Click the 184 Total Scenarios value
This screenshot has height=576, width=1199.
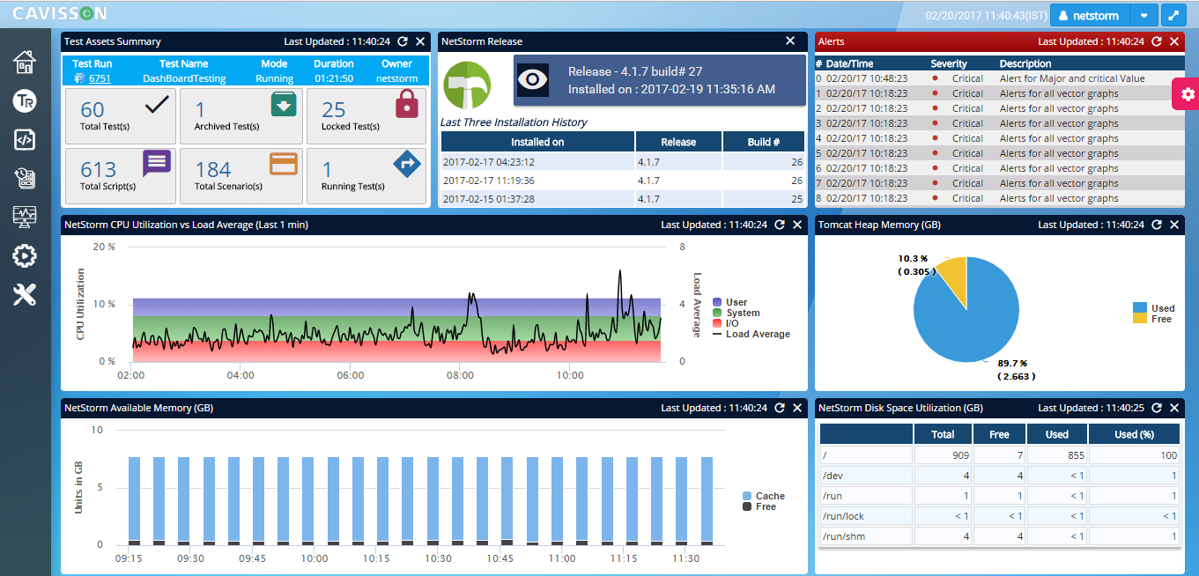pos(213,169)
